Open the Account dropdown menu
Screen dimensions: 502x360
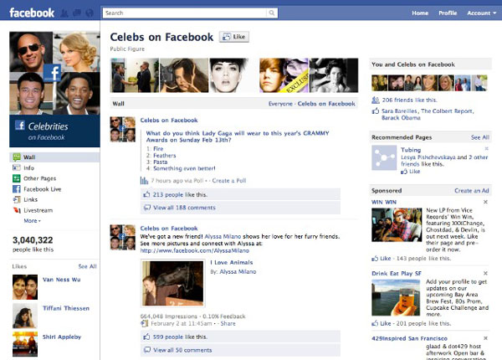click(x=482, y=13)
